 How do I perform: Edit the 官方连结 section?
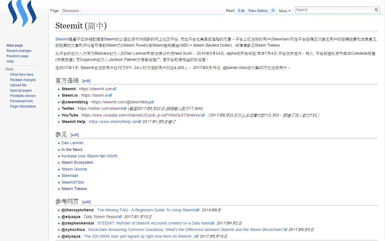tap(86, 81)
